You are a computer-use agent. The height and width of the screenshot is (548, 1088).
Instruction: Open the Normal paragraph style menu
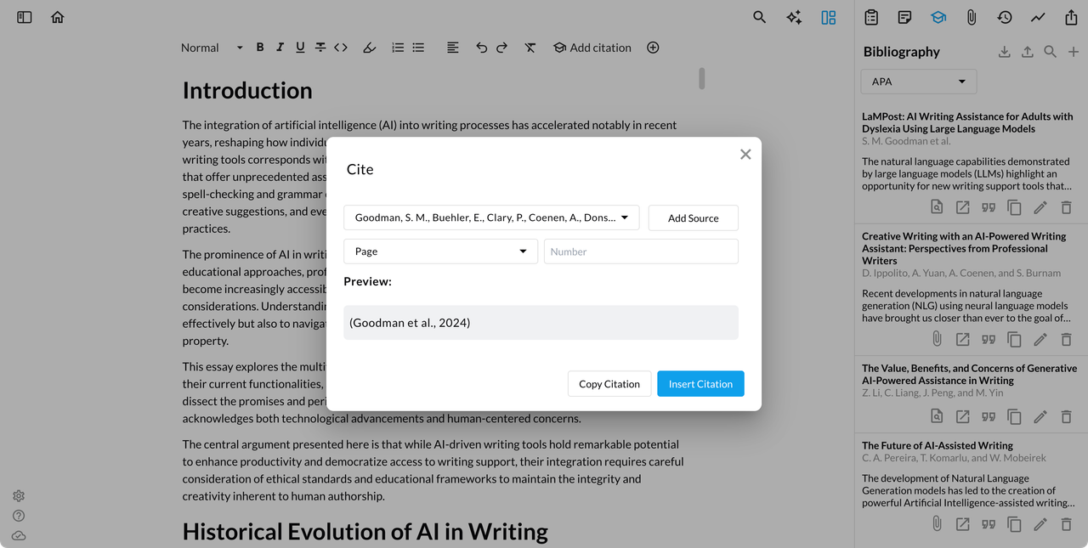coord(211,48)
